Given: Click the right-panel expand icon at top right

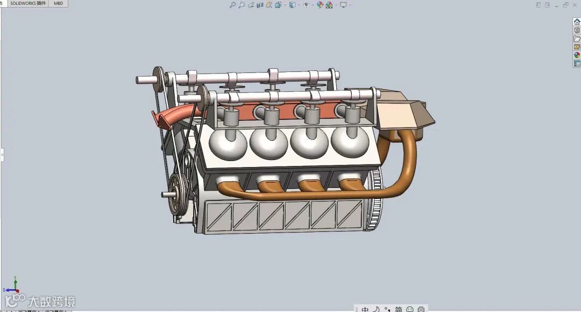Looking at the screenshot, I should (547, 5).
